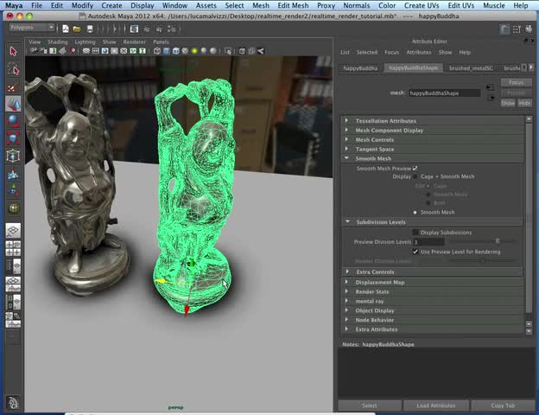Activate the Move tool
The width and height of the screenshot is (539, 415).
point(13,104)
